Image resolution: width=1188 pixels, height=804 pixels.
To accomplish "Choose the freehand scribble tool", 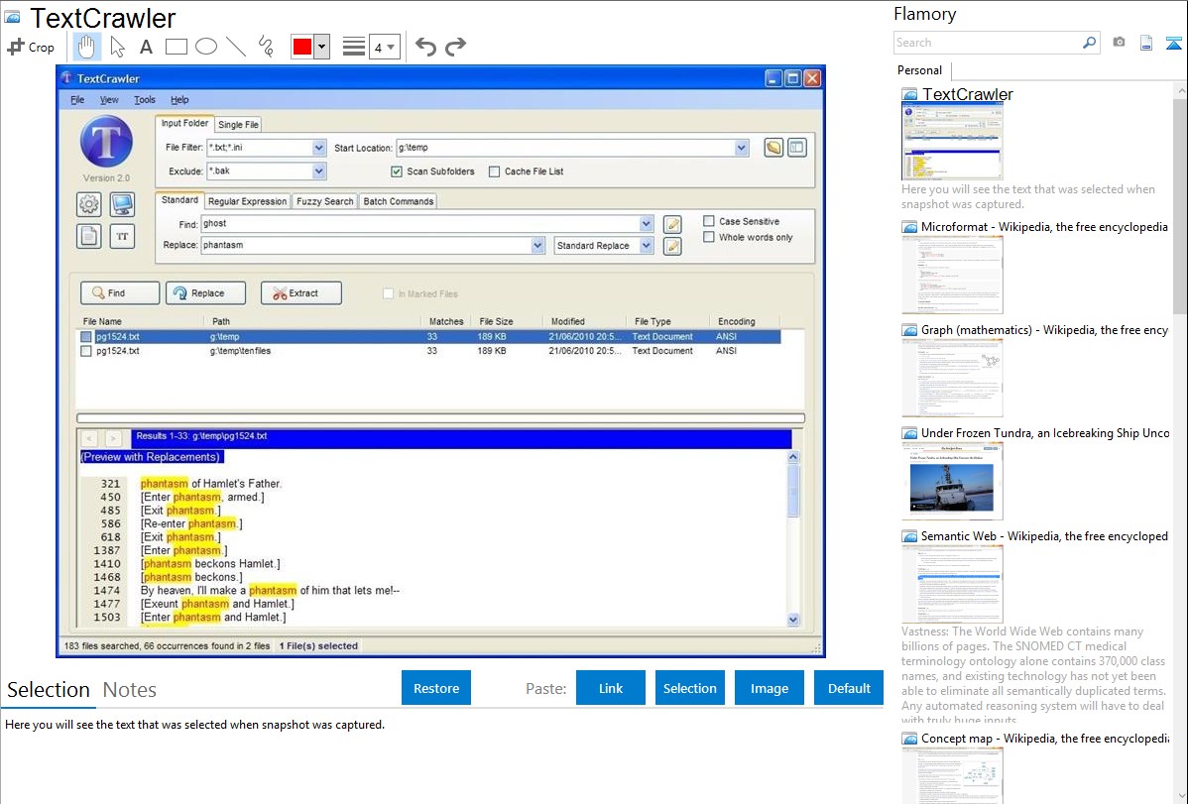I will pos(266,47).
